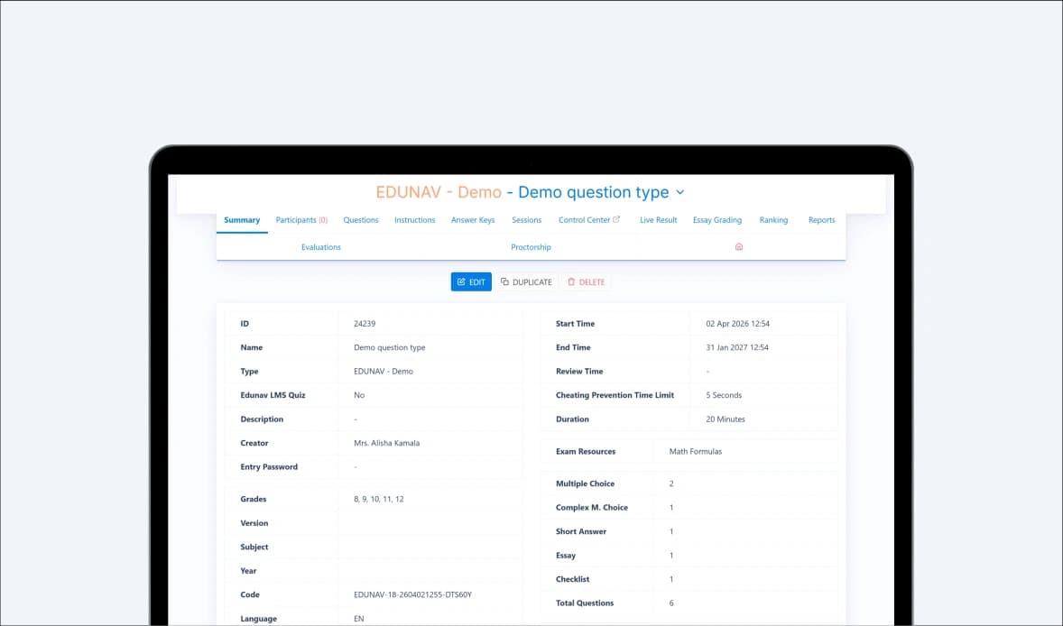Open the Instructions tab
1063x626 pixels.
[x=415, y=220]
